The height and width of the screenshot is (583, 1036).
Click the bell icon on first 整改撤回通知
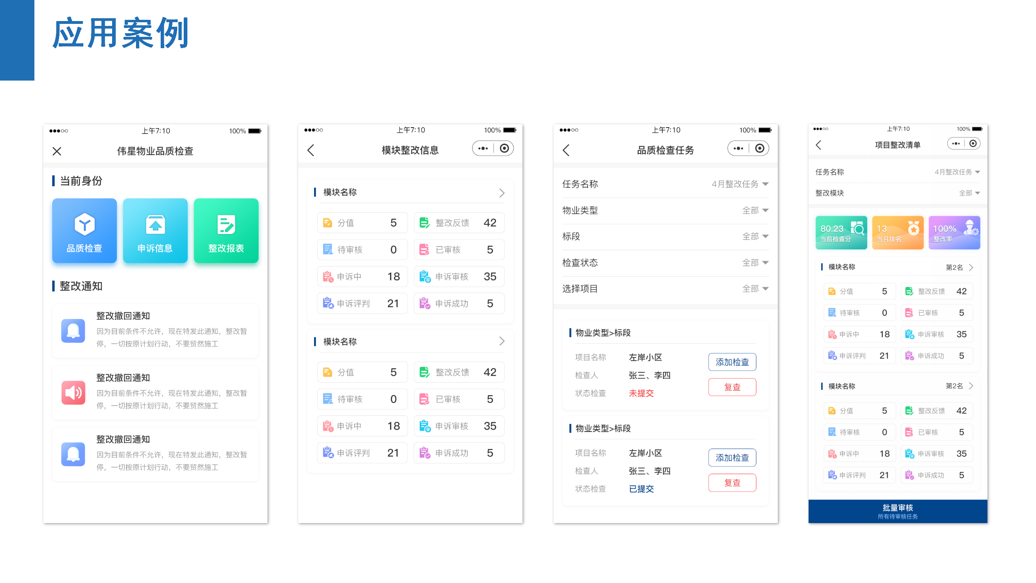pos(73,331)
